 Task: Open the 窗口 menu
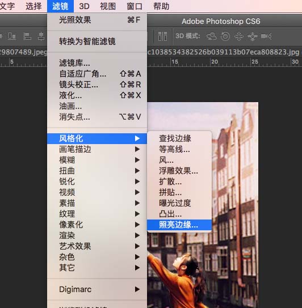pos(135,6)
